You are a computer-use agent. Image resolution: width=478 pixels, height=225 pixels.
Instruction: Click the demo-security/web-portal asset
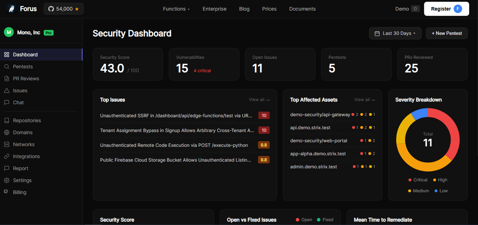(x=333, y=140)
